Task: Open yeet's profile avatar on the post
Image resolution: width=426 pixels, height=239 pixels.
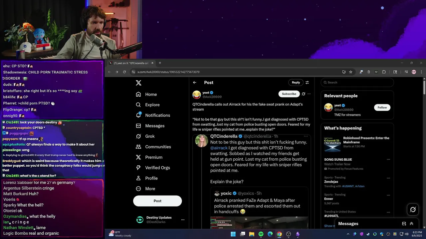Action: [197, 95]
